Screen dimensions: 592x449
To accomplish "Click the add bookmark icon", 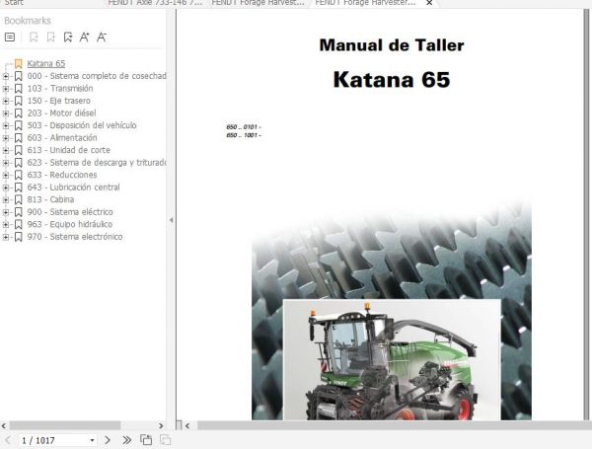I will (34, 37).
